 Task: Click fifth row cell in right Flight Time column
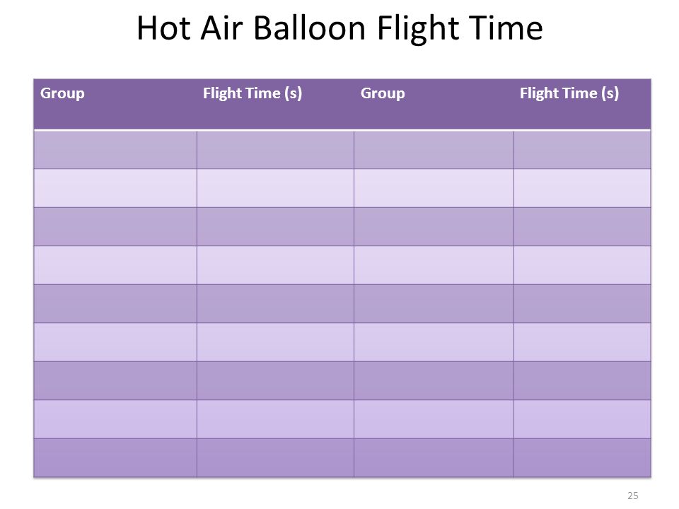pos(582,303)
